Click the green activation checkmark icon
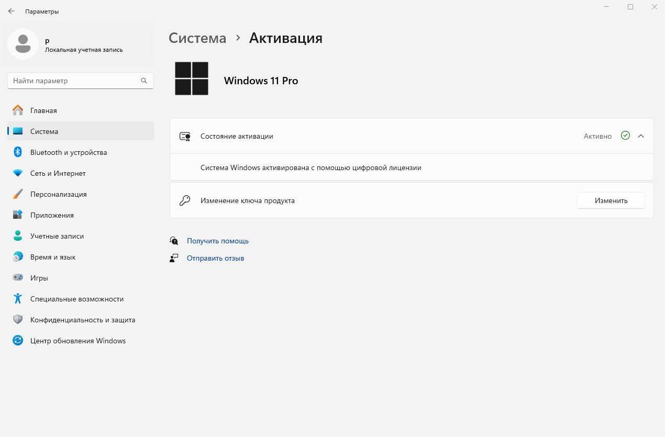 (x=625, y=136)
